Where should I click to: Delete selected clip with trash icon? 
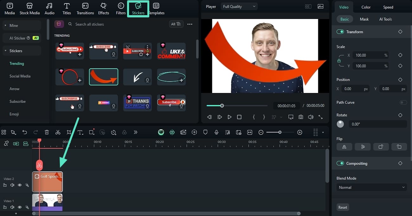pyautogui.click(x=47, y=132)
